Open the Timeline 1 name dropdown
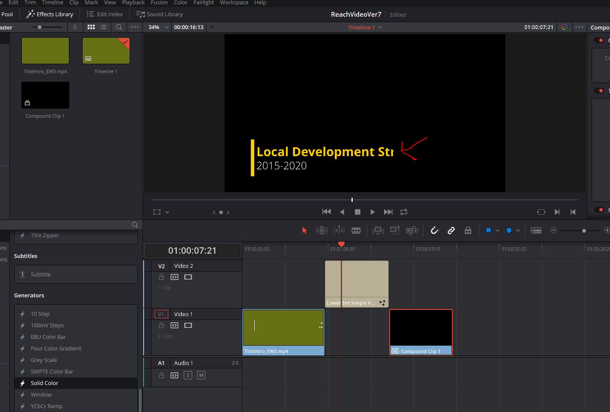Viewport: 610px width, 412px height. tap(365, 27)
